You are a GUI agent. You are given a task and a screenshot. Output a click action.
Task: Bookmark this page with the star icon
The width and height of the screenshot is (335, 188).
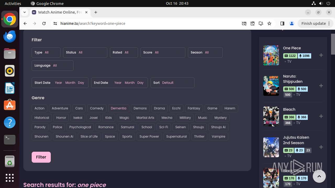point(269,23)
